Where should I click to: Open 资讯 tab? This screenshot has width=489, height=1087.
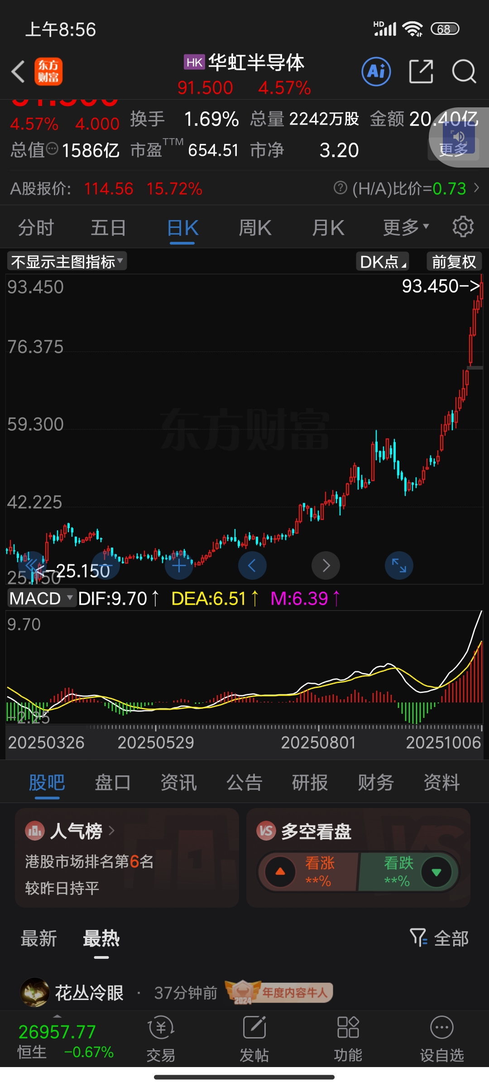[179, 782]
